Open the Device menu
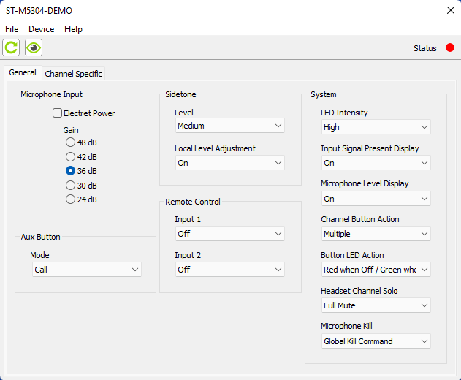 click(x=42, y=29)
